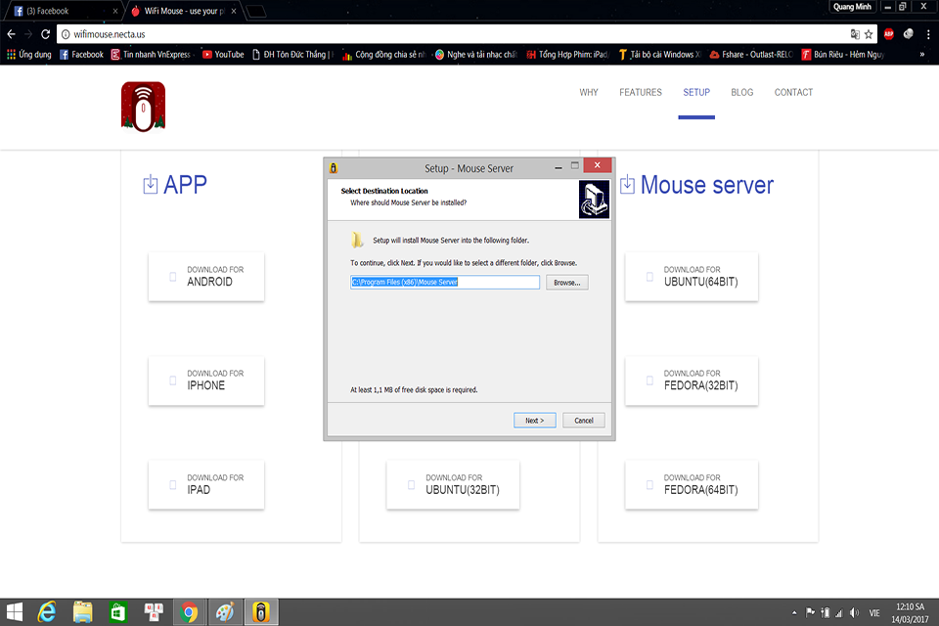Click the volume speaker tray icon
Viewport: 939px width, 626px height.
pos(854,612)
